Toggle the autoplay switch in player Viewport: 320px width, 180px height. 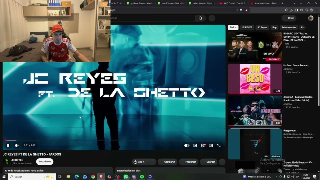pos(187,145)
